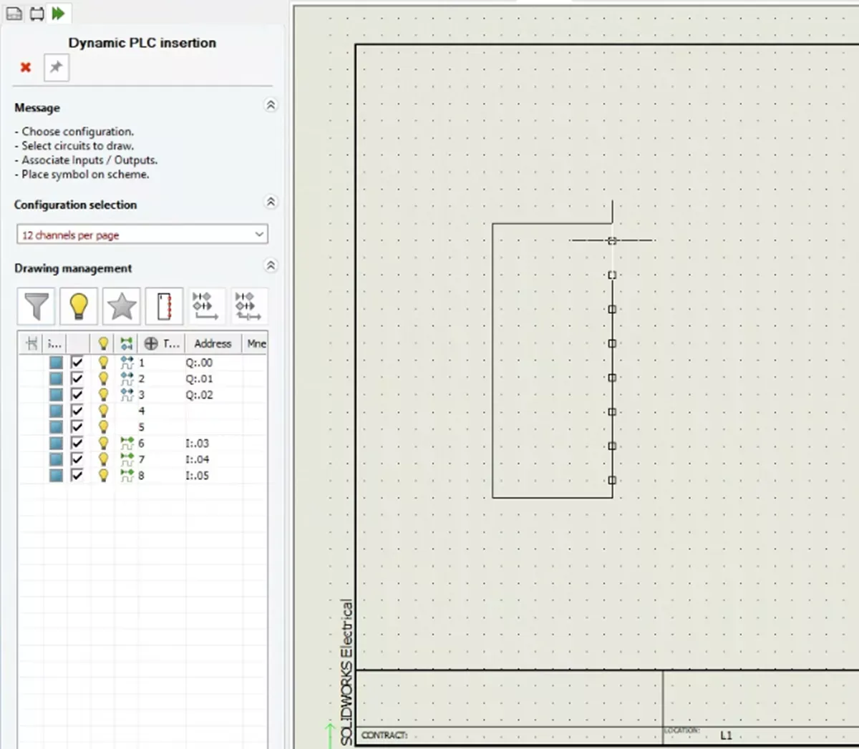859x749 pixels.
Task: Click the output signal icon in row 3
Action: point(127,394)
